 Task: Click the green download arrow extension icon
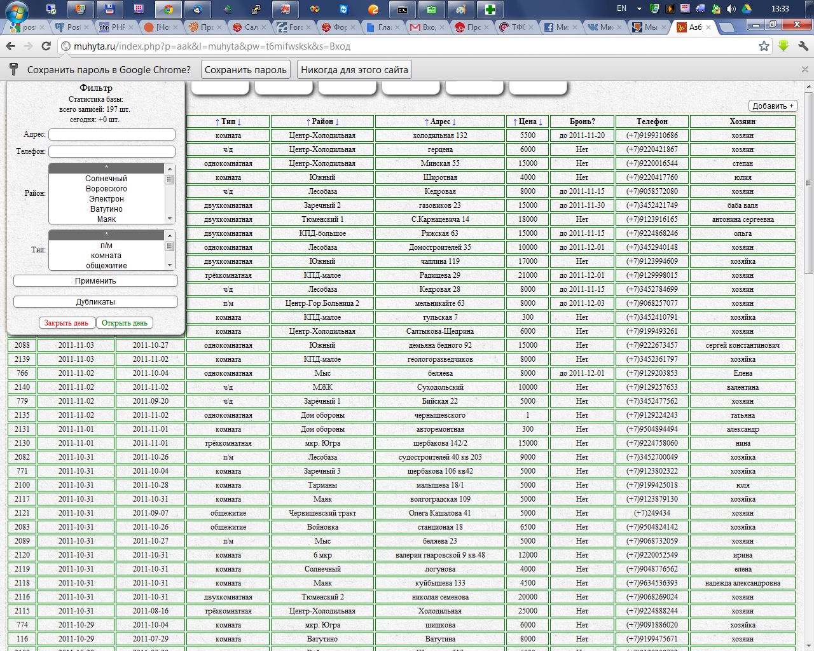point(783,46)
